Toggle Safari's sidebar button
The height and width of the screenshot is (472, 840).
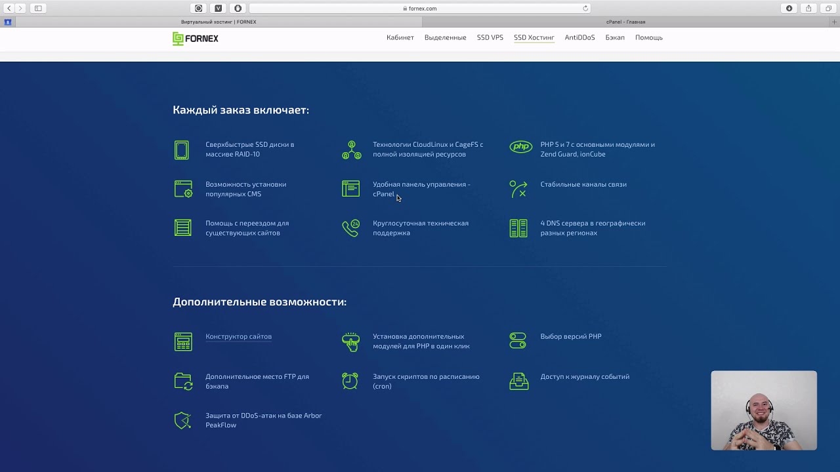pos(38,9)
